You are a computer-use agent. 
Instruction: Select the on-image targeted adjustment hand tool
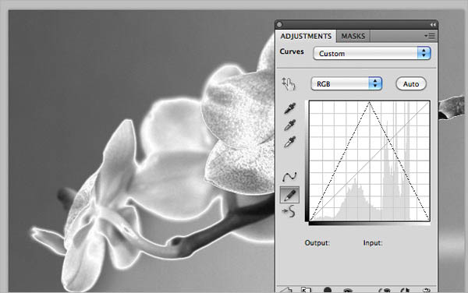pyautogui.click(x=289, y=84)
